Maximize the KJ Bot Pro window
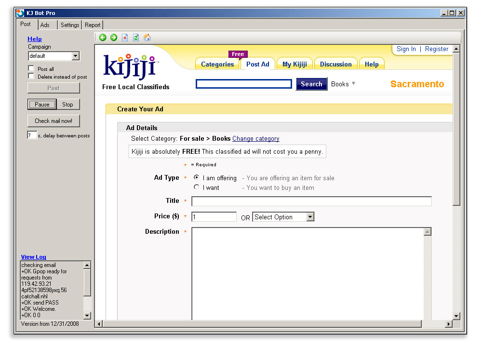The image size is (482, 347). tap(452, 13)
